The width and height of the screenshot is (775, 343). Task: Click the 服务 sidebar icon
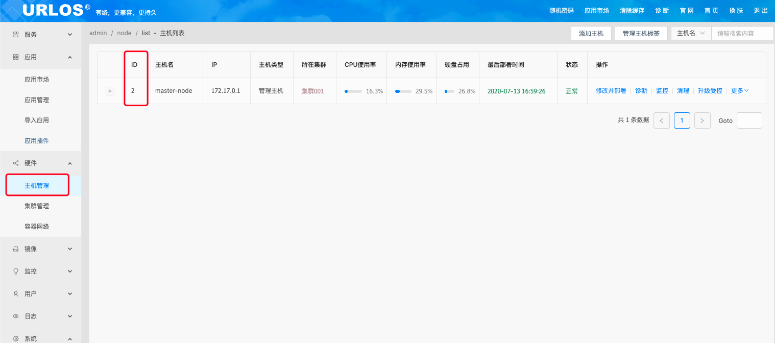point(16,35)
